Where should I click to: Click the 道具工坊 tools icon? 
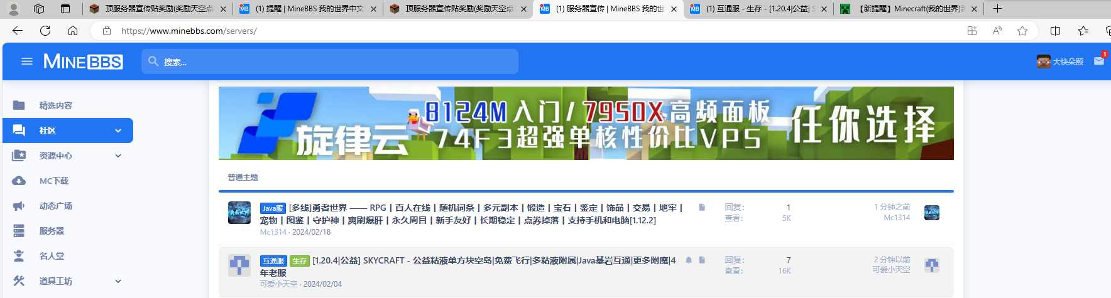point(19,281)
